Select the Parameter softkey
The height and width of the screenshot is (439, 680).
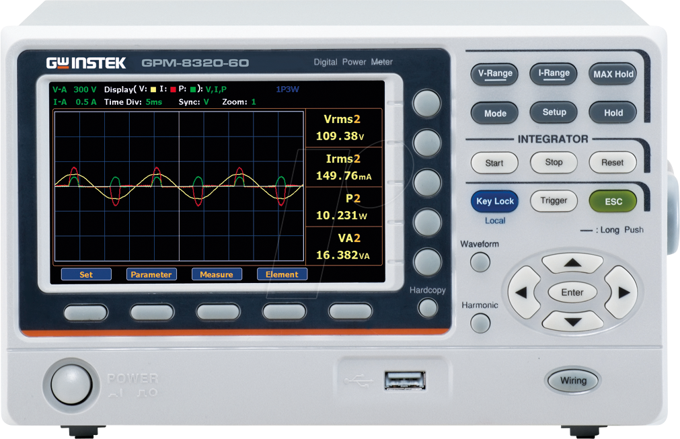tap(153, 274)
